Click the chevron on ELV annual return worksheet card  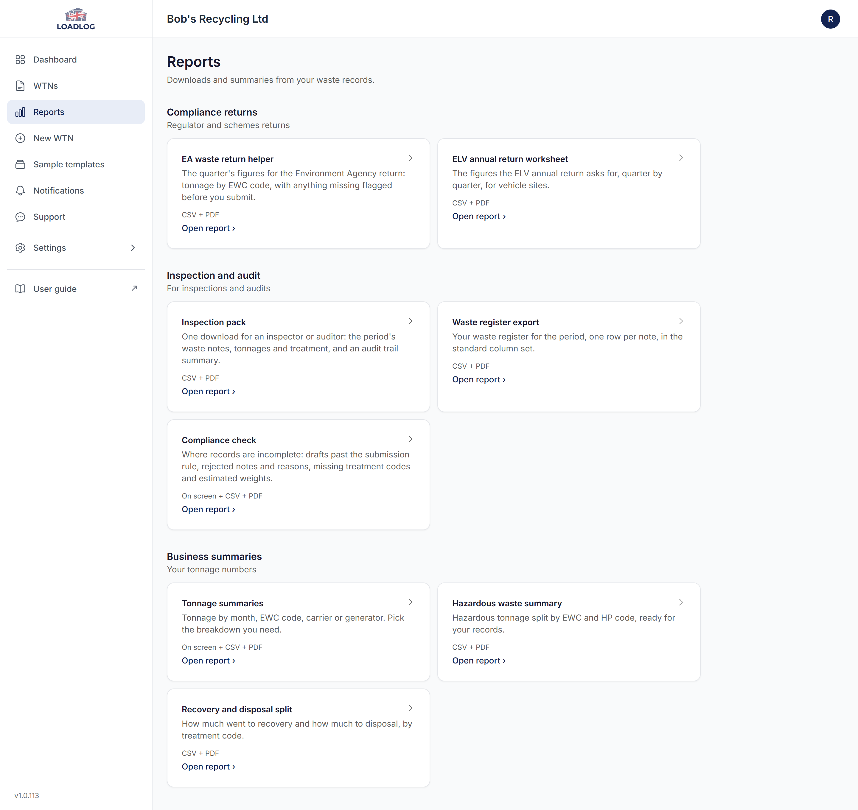[x=681, y=158]
